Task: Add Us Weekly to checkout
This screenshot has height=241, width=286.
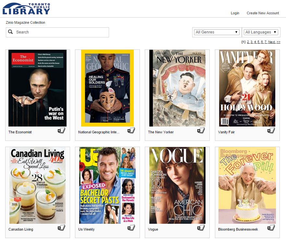Action: pyautogui.click(x=131, y=227)
